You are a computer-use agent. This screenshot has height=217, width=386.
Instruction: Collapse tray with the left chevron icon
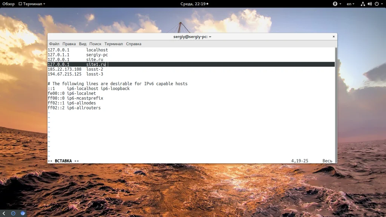(x=4, y=213)
